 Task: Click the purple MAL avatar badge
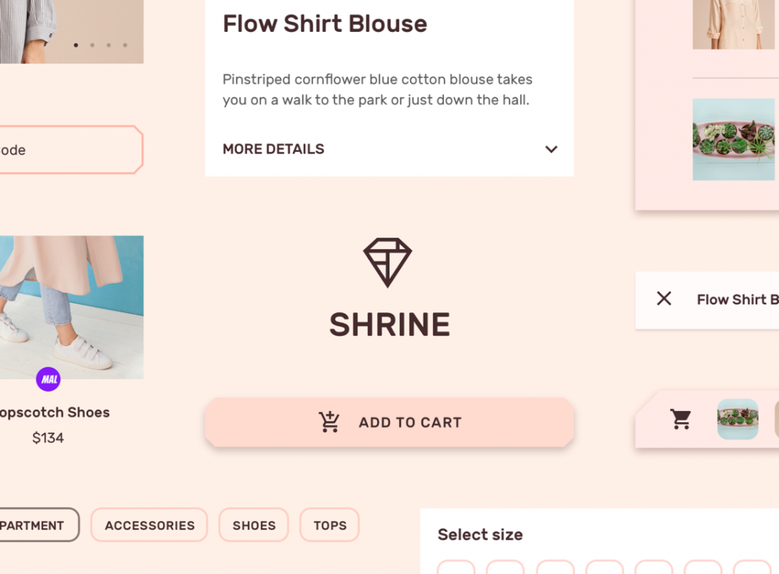click(48, 379)
